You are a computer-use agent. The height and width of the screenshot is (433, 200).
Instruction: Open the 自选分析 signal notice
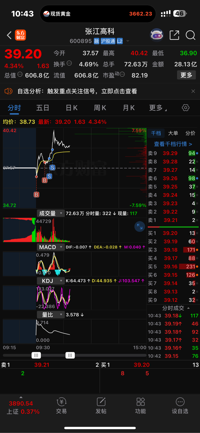click(x=77, y=91)
